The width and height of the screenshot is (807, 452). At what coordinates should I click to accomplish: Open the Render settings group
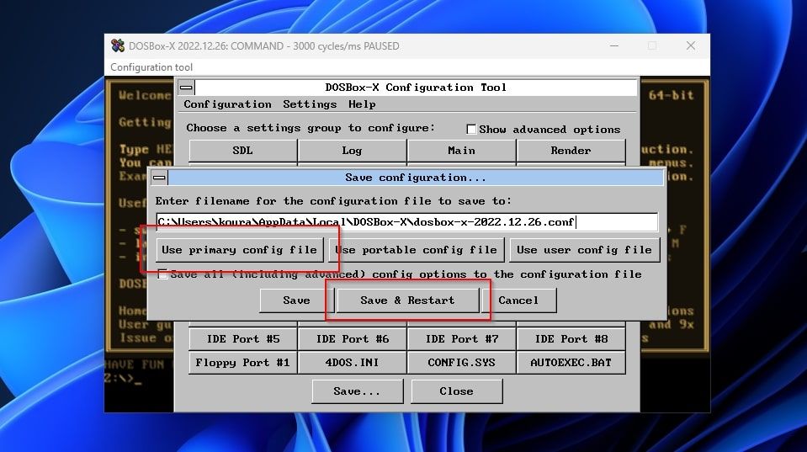tap(571, 151)
